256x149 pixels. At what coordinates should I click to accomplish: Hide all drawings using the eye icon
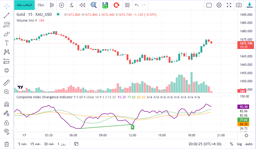7,131
